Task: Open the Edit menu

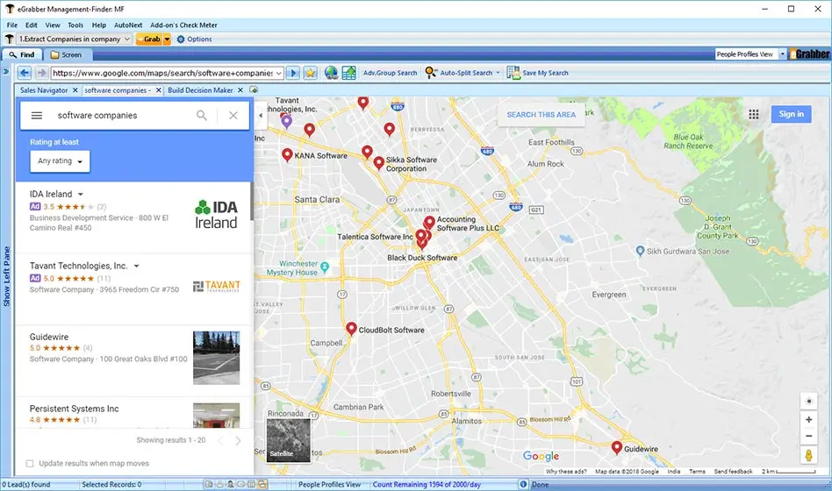Action: 32,25
